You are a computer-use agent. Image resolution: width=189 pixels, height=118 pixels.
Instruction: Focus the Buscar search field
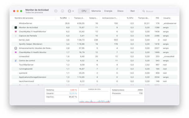click(159, 11)
